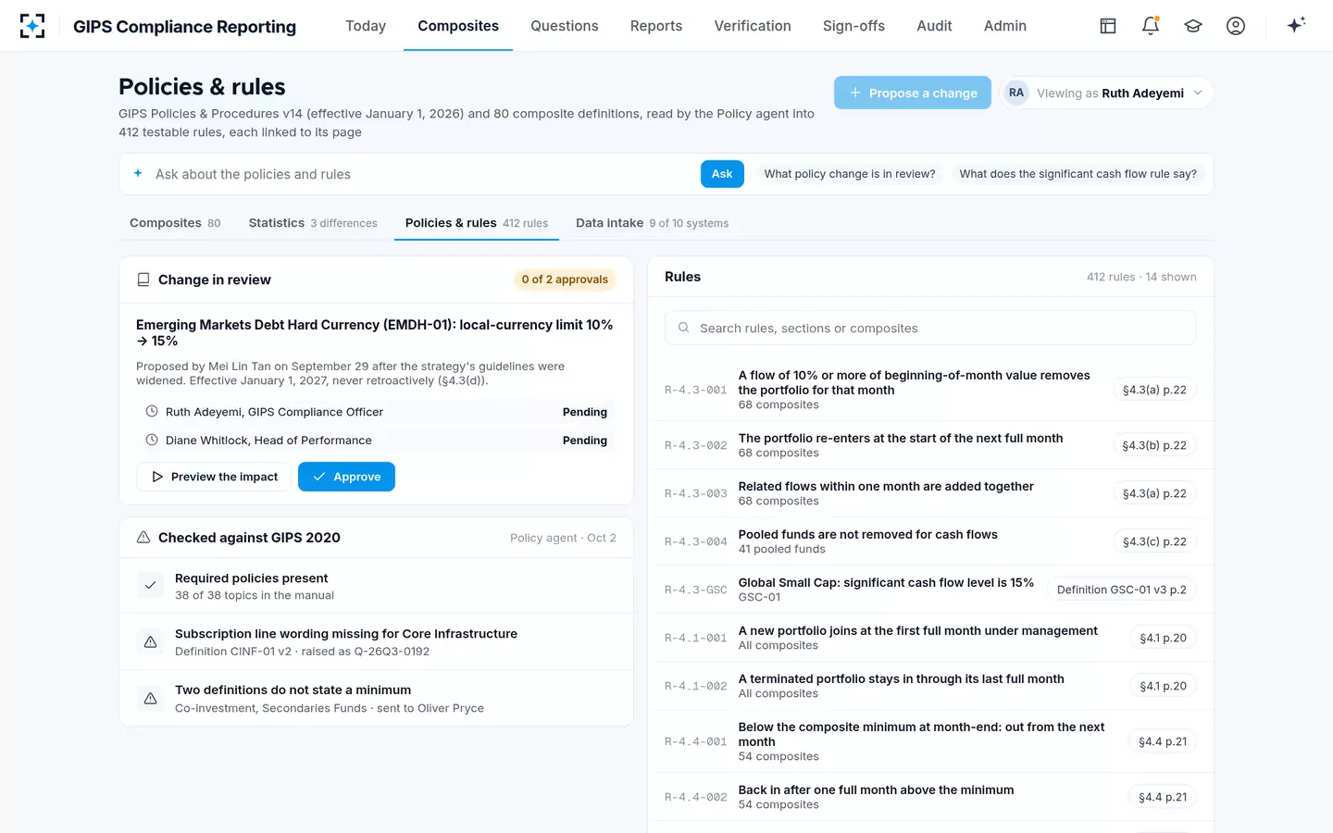1333x833 pixels.
Task: Click the clock icon beside Diane Whitlock approval
Action: coord(152,440)
